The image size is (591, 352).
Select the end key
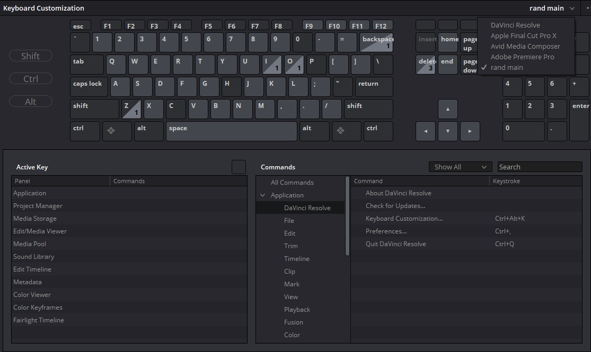tap(448, 65)
